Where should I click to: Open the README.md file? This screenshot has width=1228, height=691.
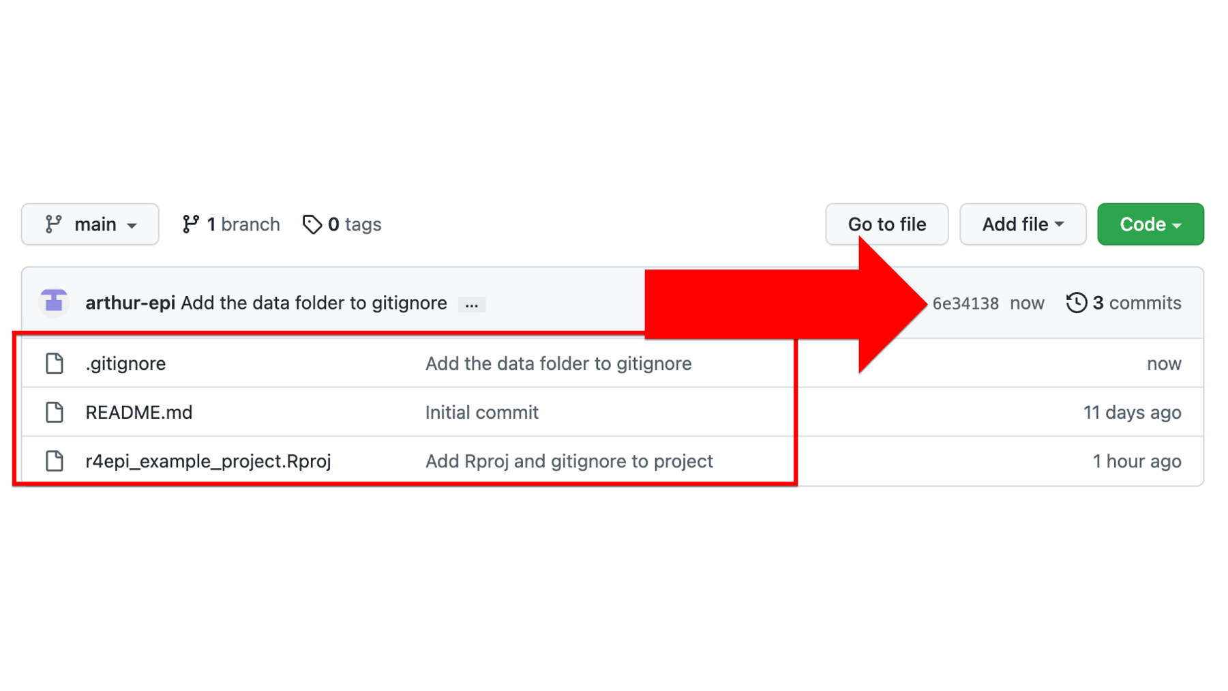click(139, 412)
